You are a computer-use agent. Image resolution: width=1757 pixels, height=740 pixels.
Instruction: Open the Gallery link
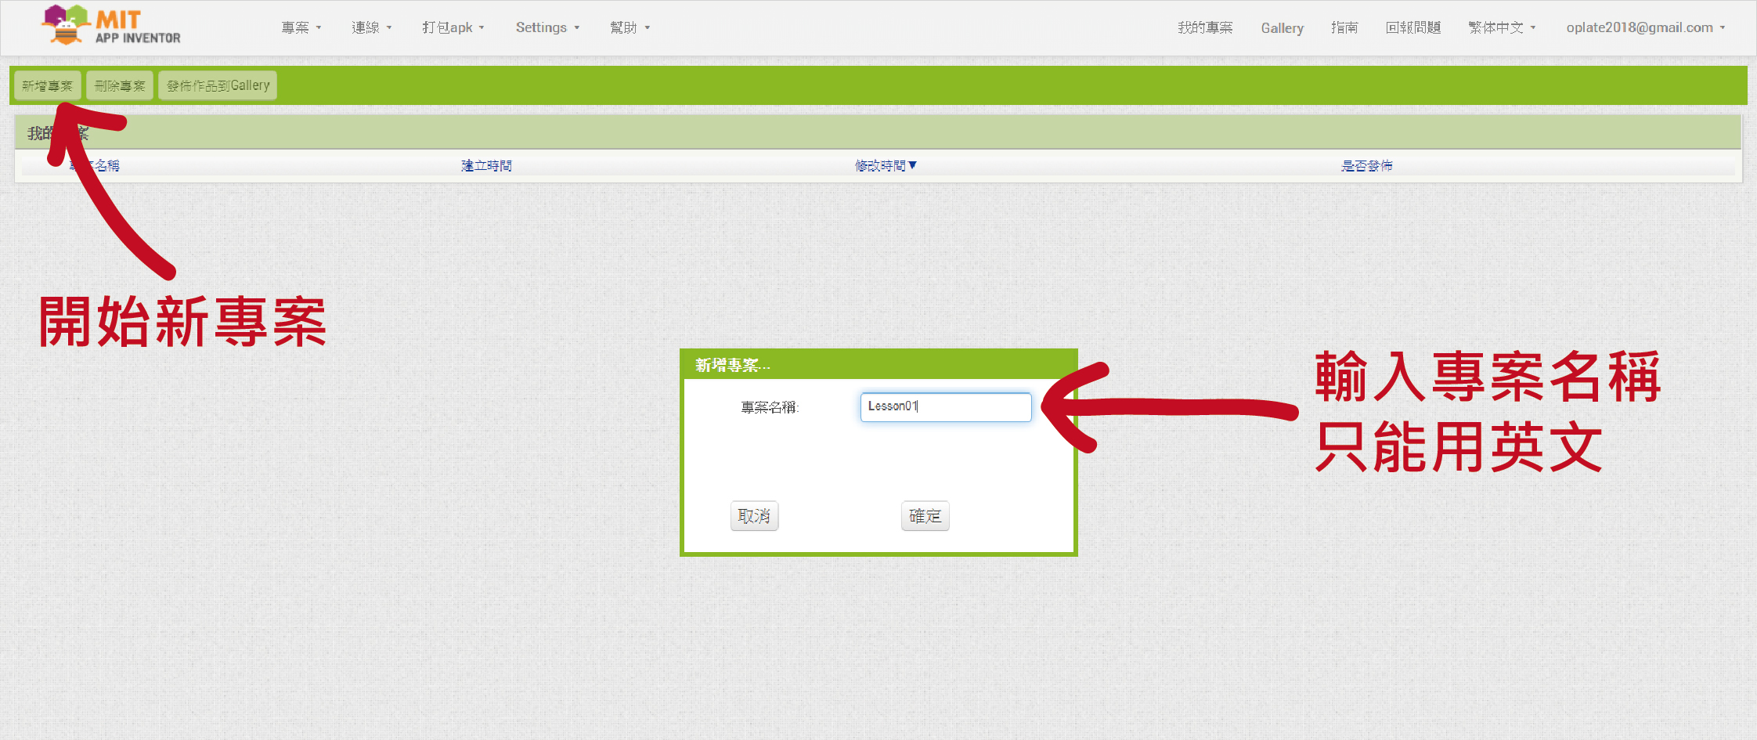[1282, 27]
